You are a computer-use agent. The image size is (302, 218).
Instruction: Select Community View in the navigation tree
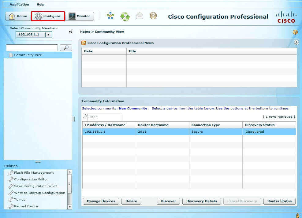(x=38, y=55)
